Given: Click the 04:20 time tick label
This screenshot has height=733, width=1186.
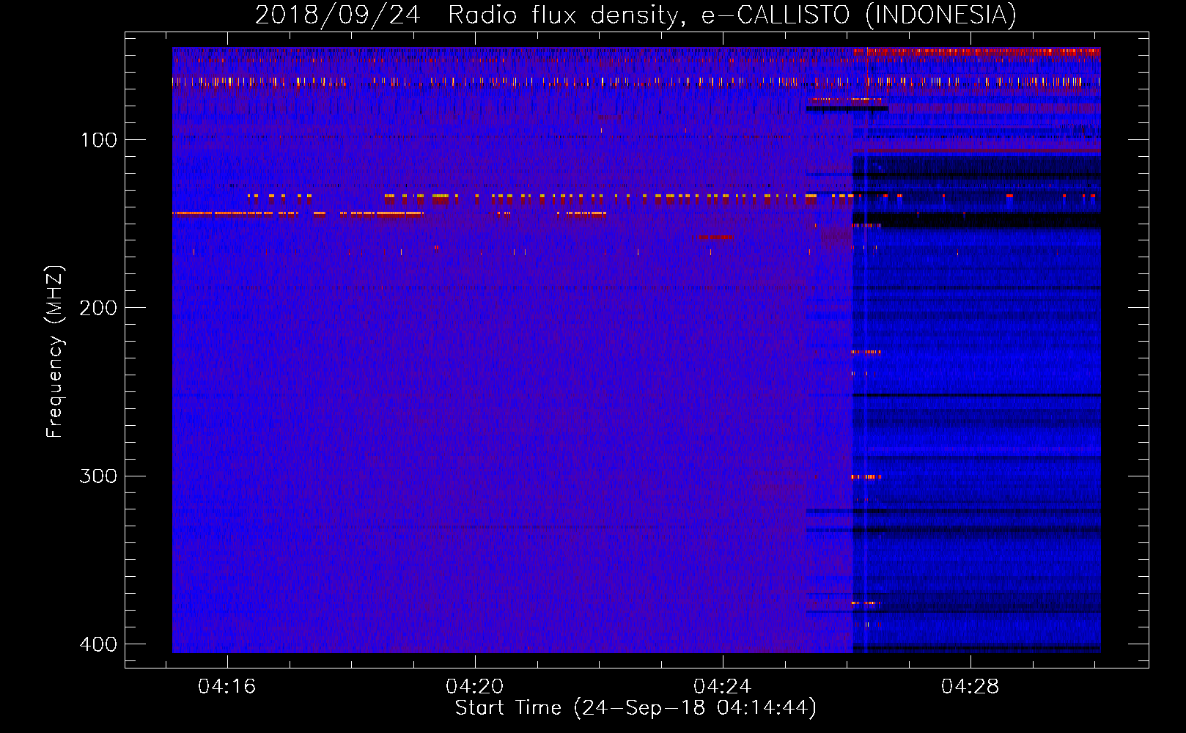Looking at the screenshot, I should pos(475,687).
